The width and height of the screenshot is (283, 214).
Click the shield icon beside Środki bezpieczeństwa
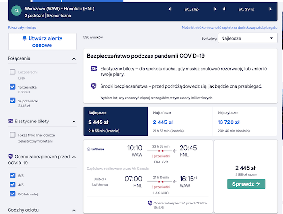[x=94, y=86]
